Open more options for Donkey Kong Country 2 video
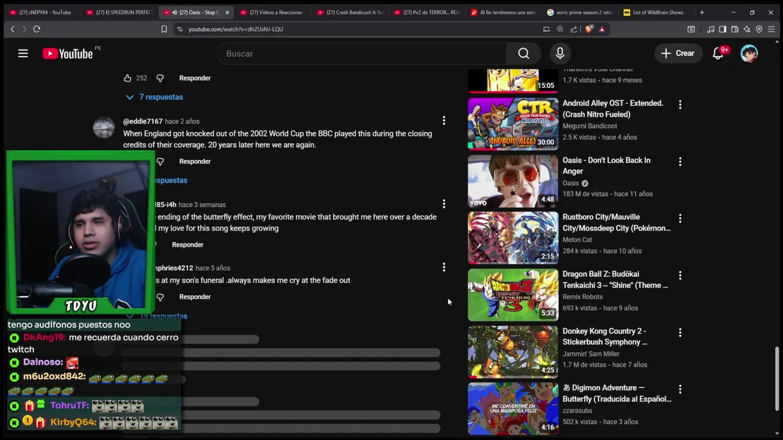Screen dimensions: 783x440 680,332
